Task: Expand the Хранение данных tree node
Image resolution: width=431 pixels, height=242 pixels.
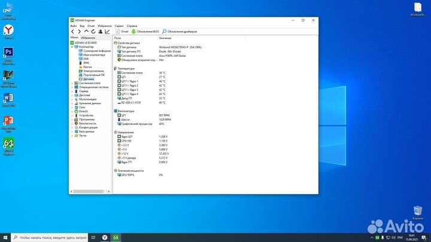Action: (x=72, y=103)
